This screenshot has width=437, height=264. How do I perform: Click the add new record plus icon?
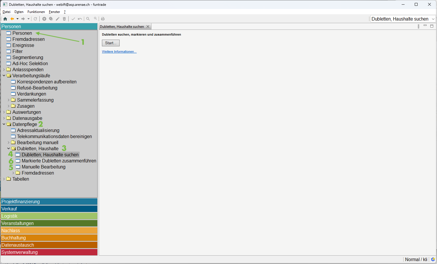pos(44,19)
